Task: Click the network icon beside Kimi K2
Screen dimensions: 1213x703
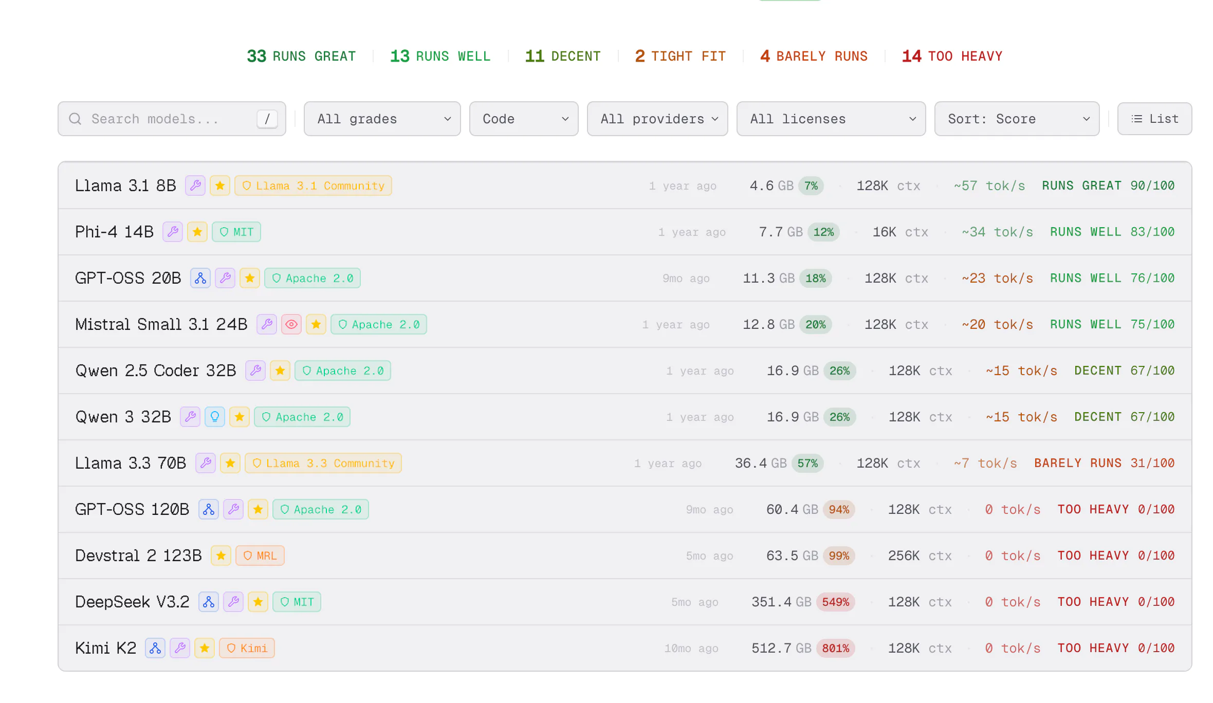Action: point(155,648)
